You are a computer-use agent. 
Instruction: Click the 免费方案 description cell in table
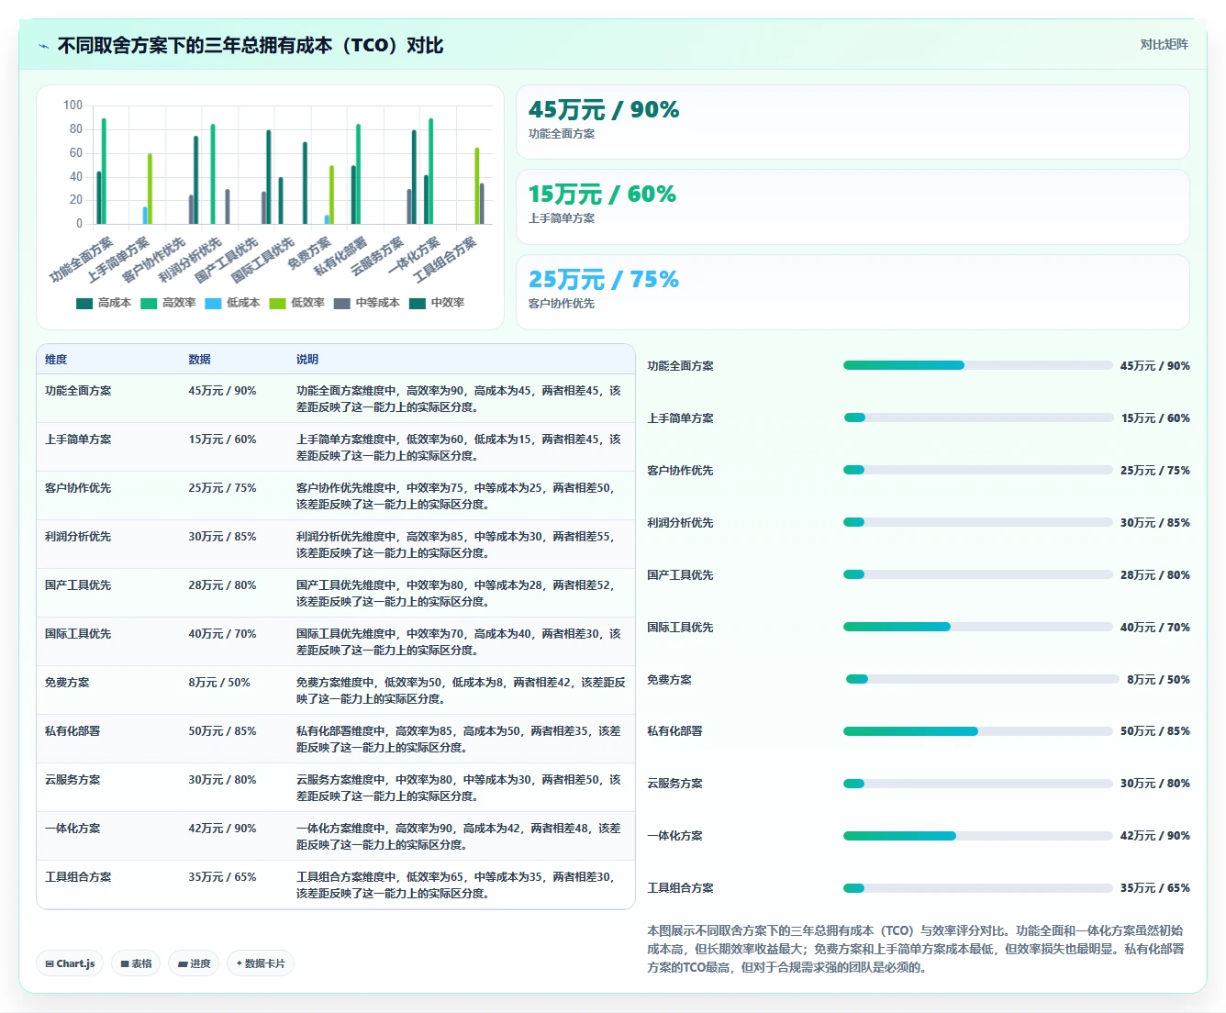[461, 691]
